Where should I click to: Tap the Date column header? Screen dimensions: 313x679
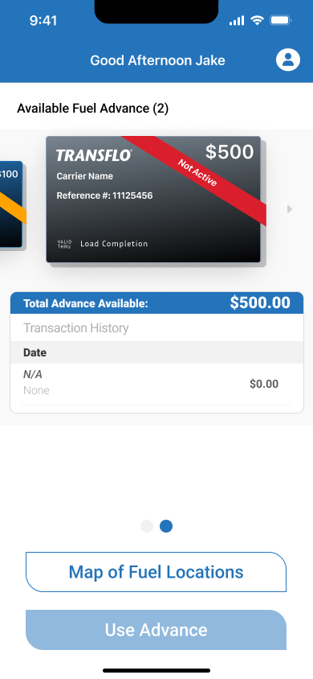(x=35, y=352)
